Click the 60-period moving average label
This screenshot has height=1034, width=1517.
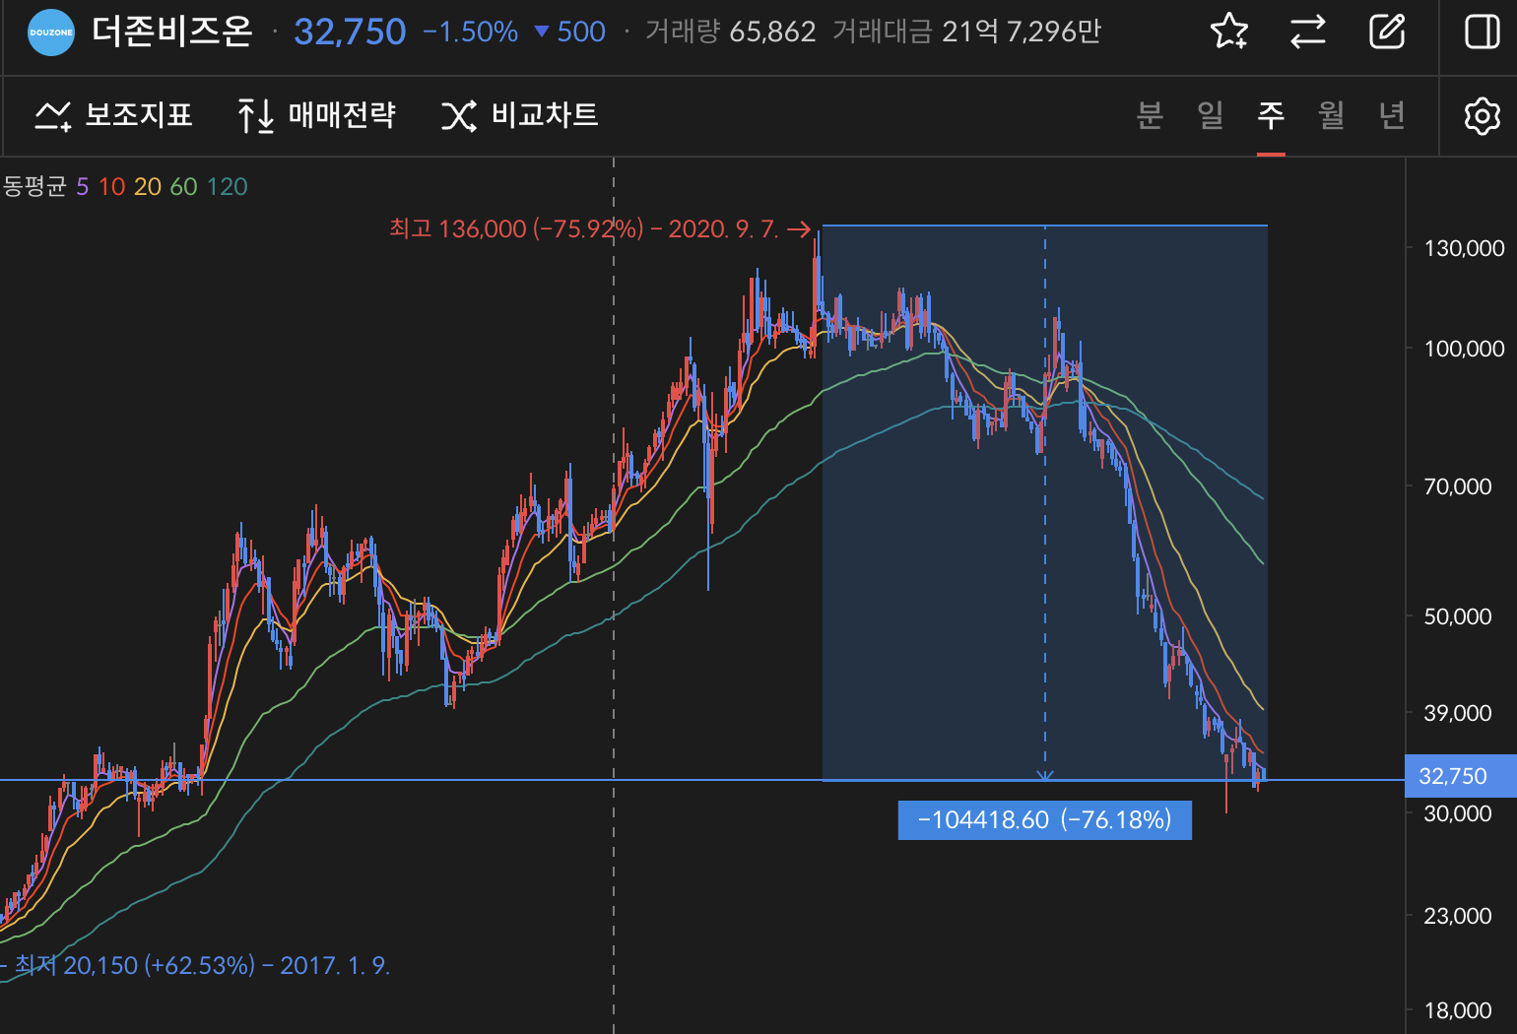click(183, 186)
